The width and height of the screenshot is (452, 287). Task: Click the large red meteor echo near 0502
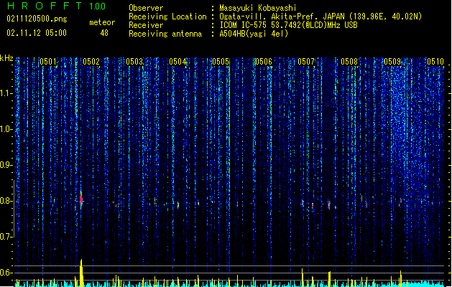(81, 199)
